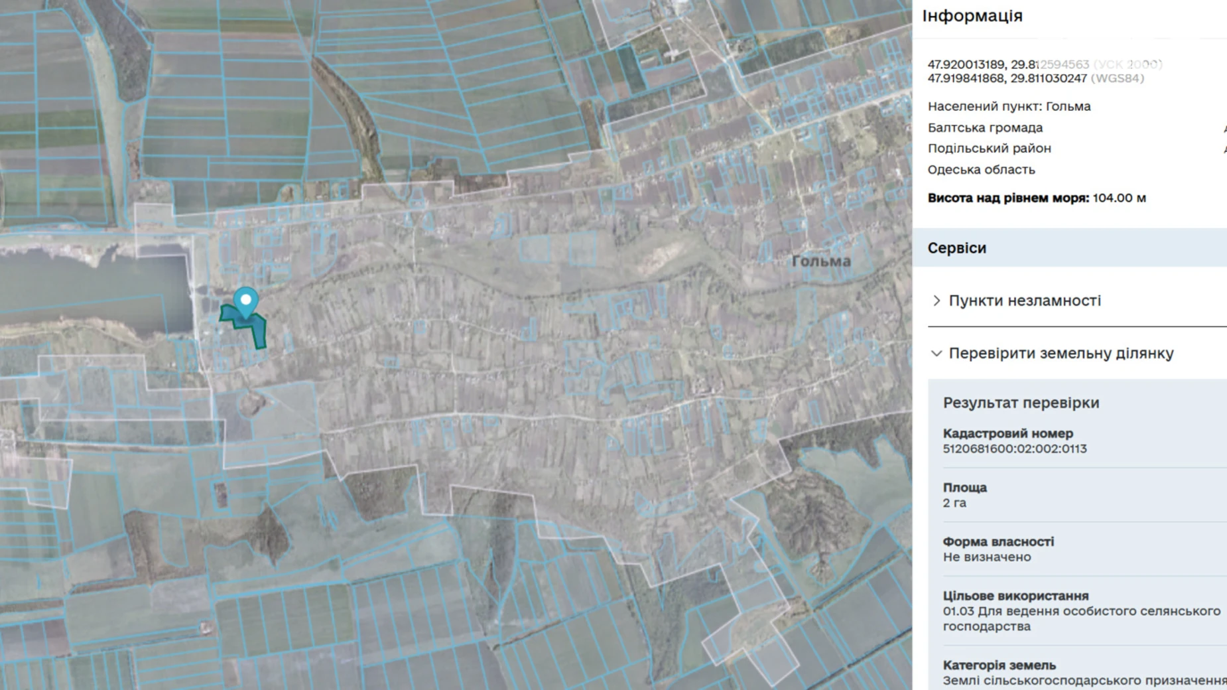Click the Одеська область entry

pos(981,170)
